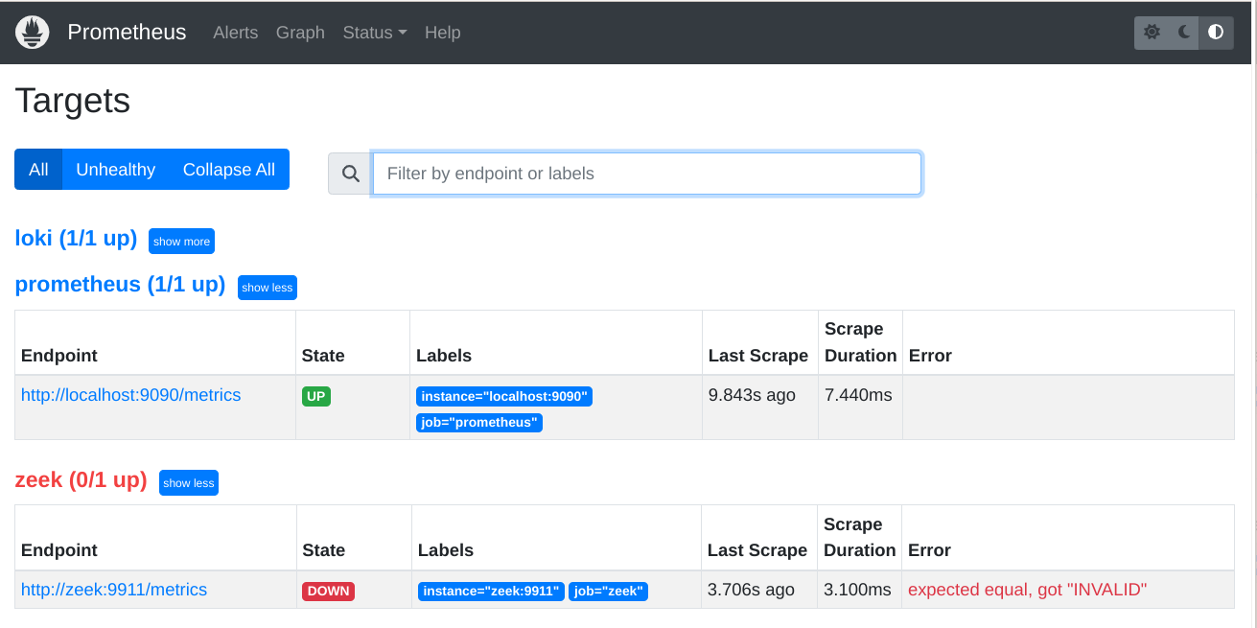Click Error column header in zeek table
Screen dimensions: 1257x628
click(929, 550)
